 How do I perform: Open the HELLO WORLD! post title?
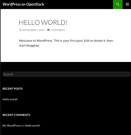point(43,23)
